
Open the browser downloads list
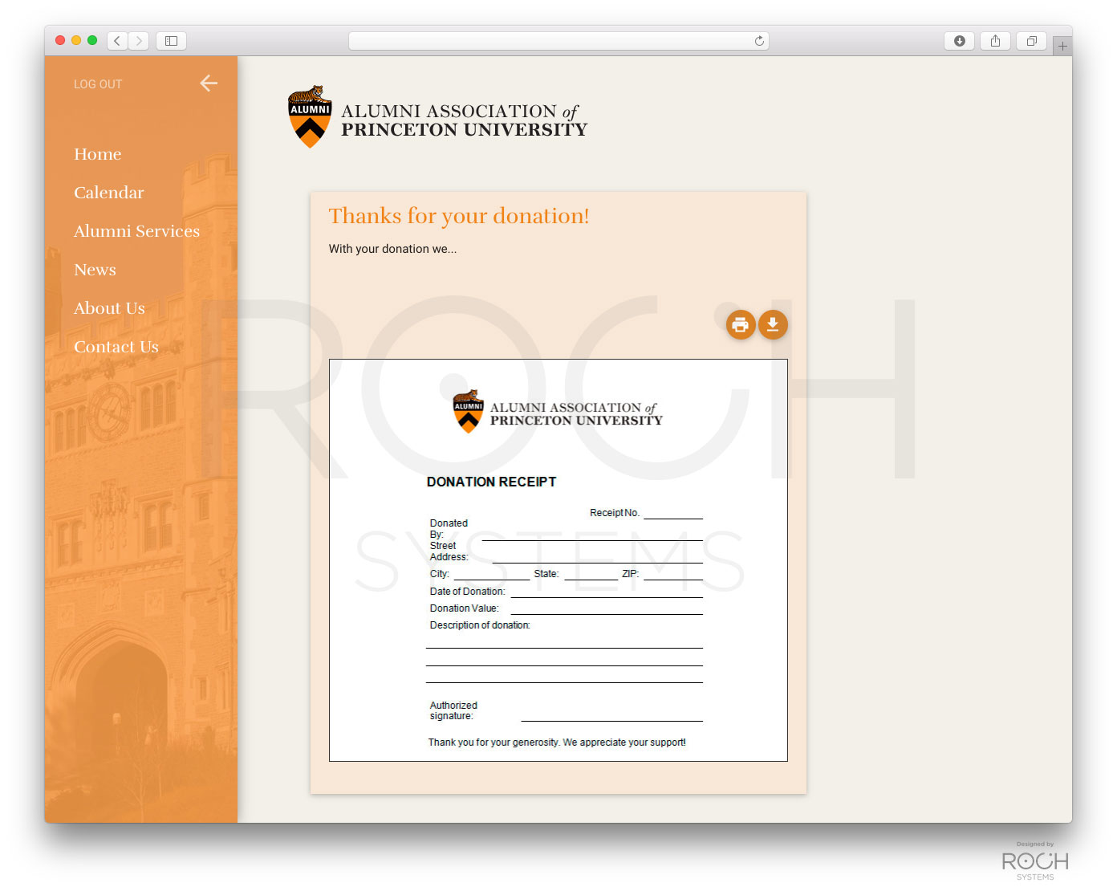point(959,41)
